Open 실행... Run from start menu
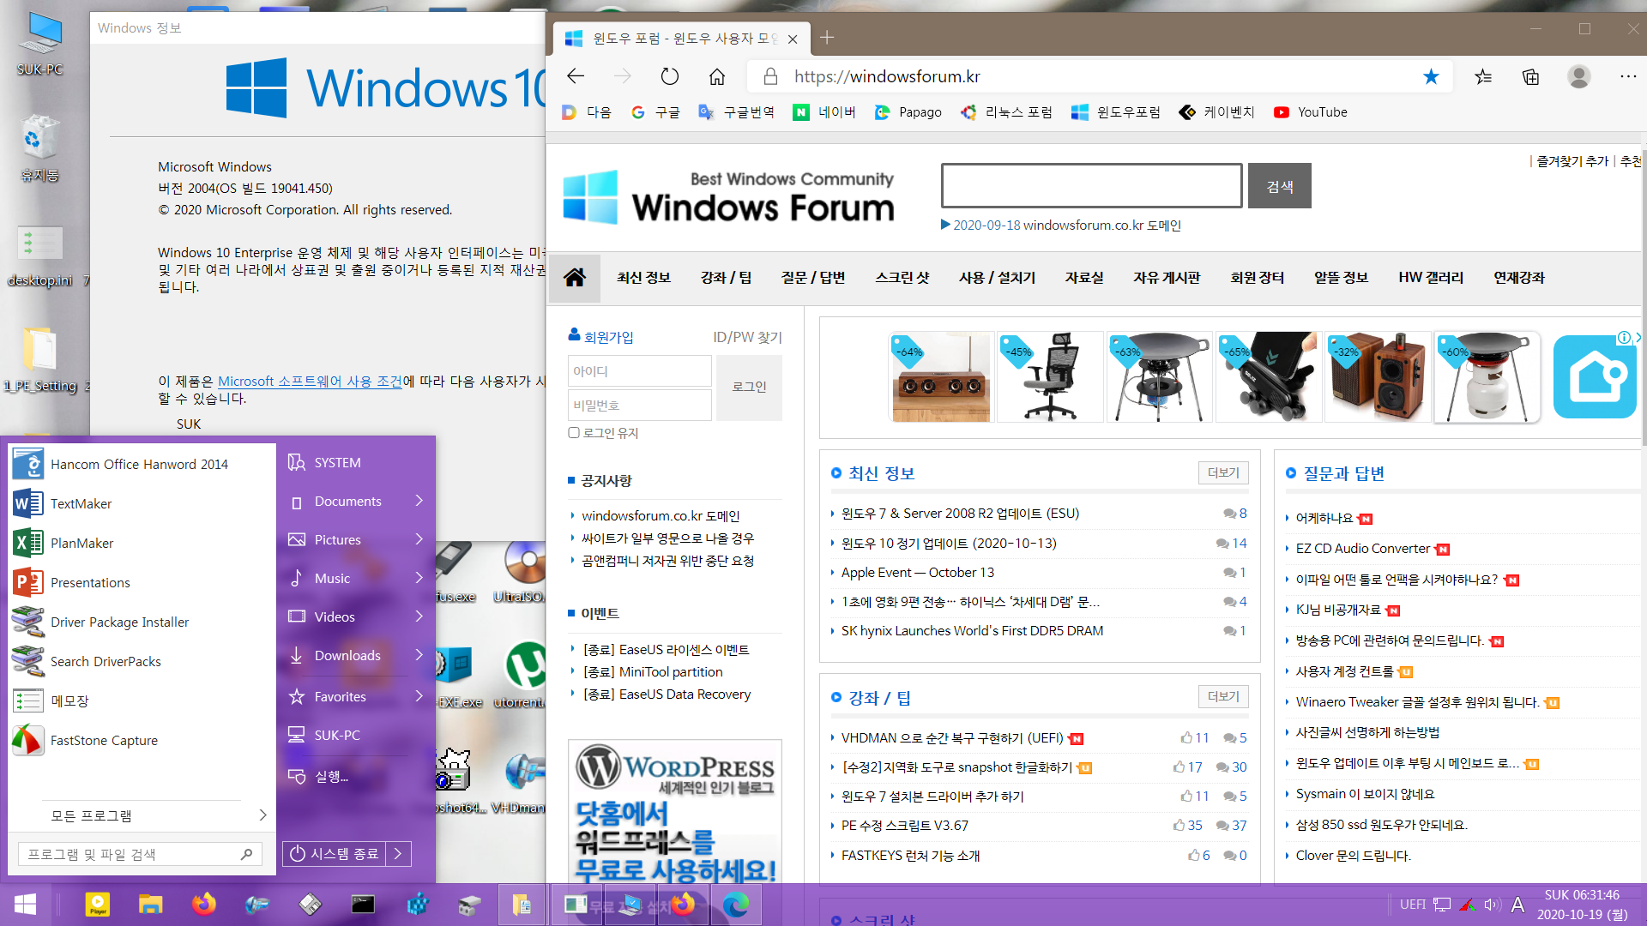The image size is (1647, 926). point(331,776)
